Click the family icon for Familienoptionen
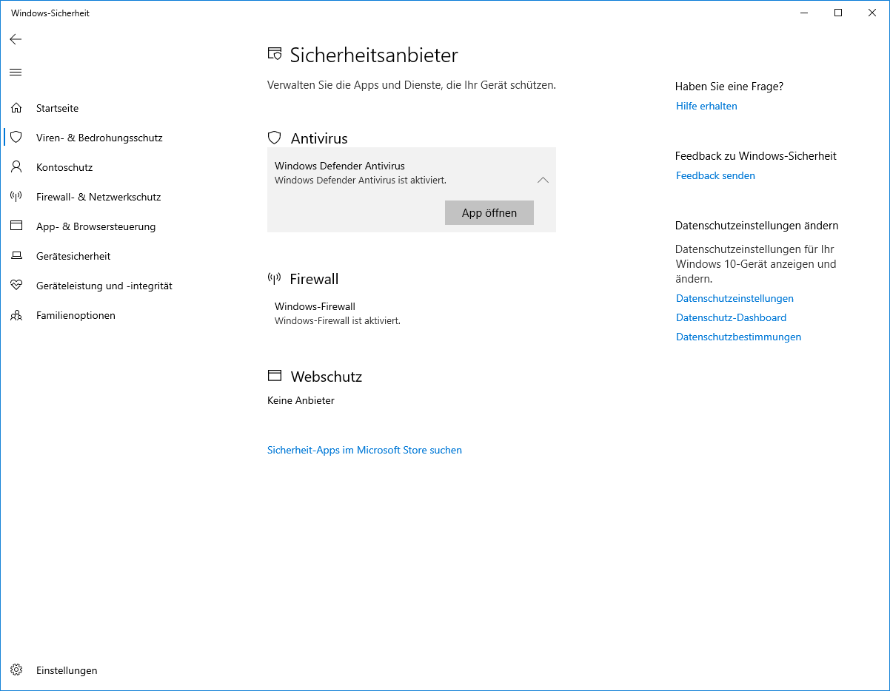Image resolution: width=890 pixels, height=691 pixels. point(16,315)
